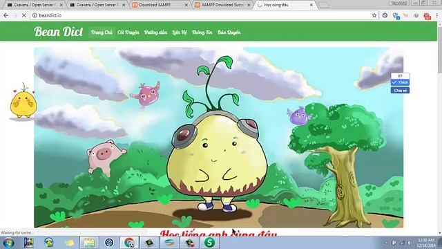Viewport: 442px width, 249px height.
Task: Close the 'Download XAMPP' tab
Action: pyautogui.click(x=186, y=5)
